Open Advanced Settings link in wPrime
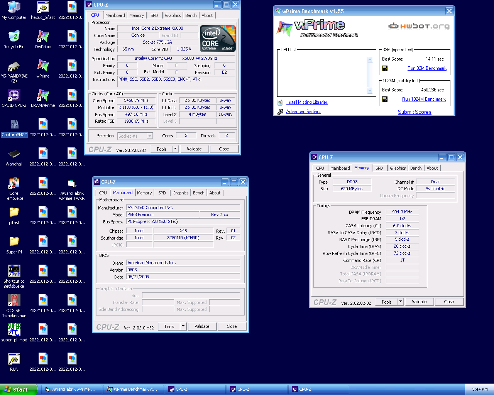The height and width of the screenshot is (395, 494). pyautogui.click(x=304, y=111)
